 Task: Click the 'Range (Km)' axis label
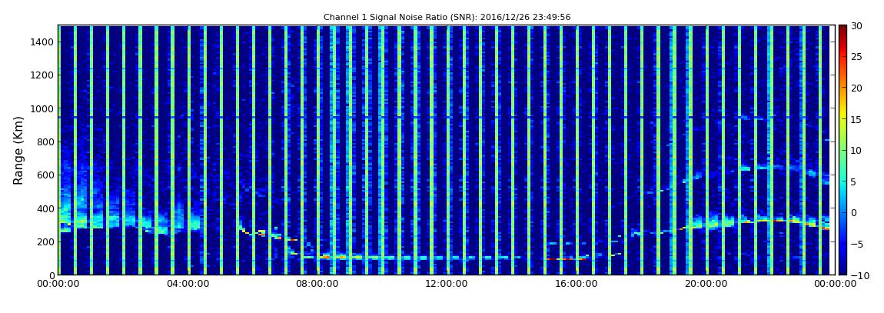[x=18, y=151]
